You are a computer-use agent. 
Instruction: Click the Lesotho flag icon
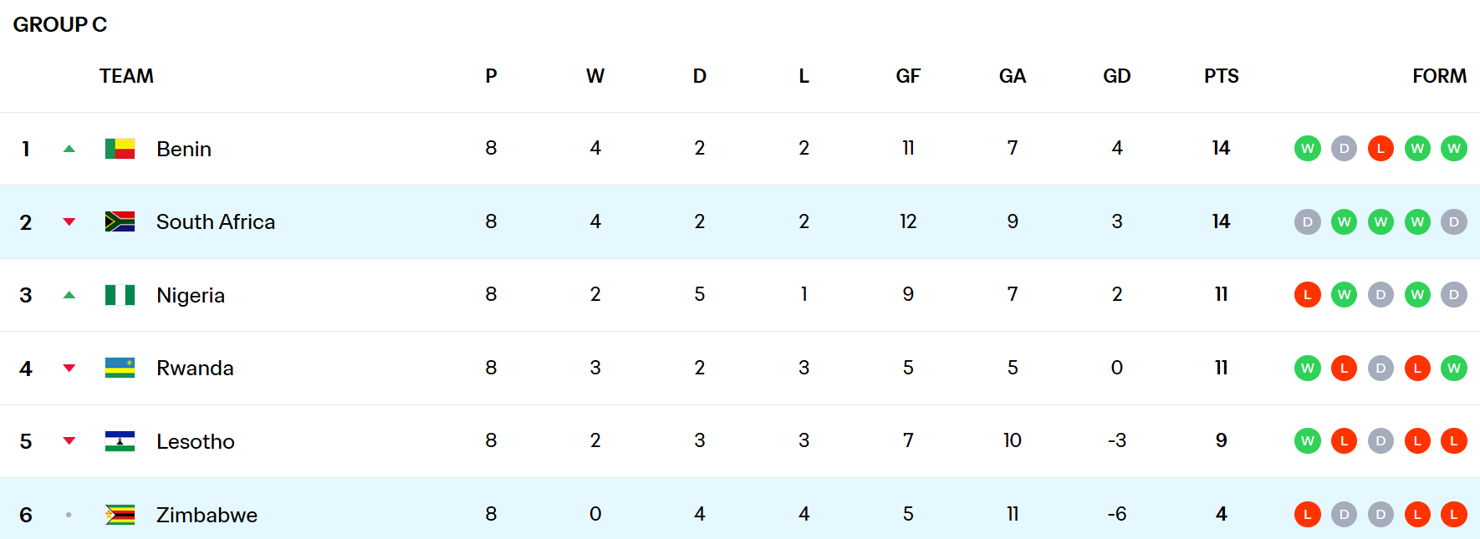point(120,441)
